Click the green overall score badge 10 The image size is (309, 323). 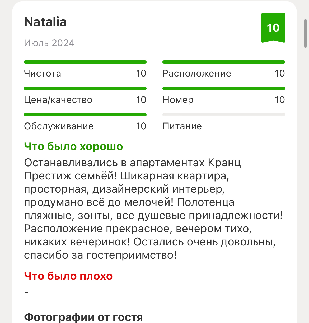273,27
